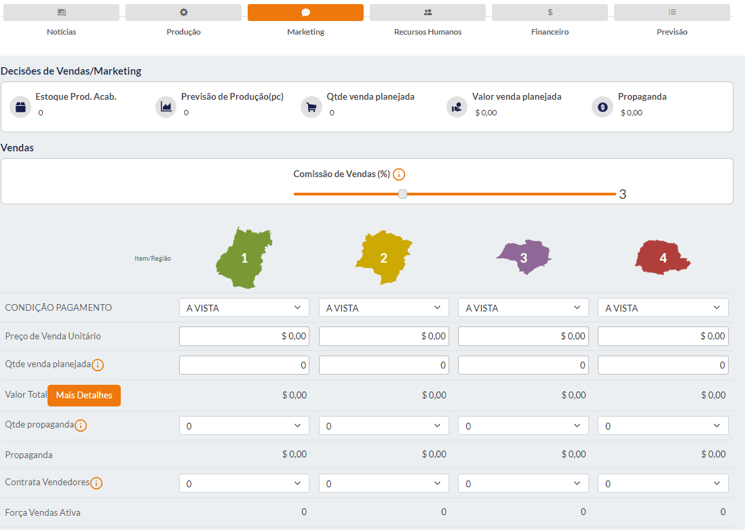Expand Qtde propaganda dropdown for Region 2

coord(383,426)
